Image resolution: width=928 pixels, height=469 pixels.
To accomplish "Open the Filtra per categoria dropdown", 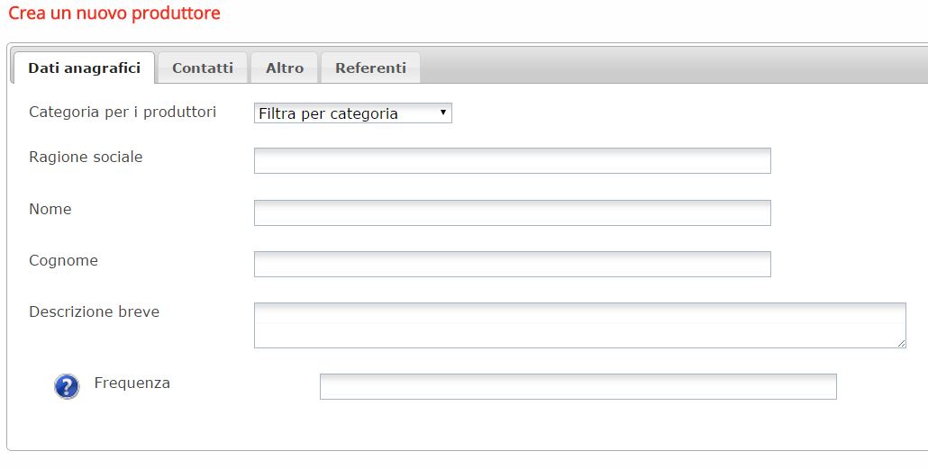I will pyautogui.click(x=353, y=113).
